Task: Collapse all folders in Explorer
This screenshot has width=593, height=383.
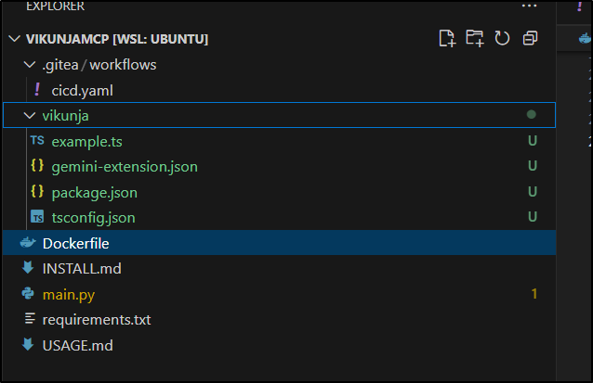Action: (x=530, y=38)
